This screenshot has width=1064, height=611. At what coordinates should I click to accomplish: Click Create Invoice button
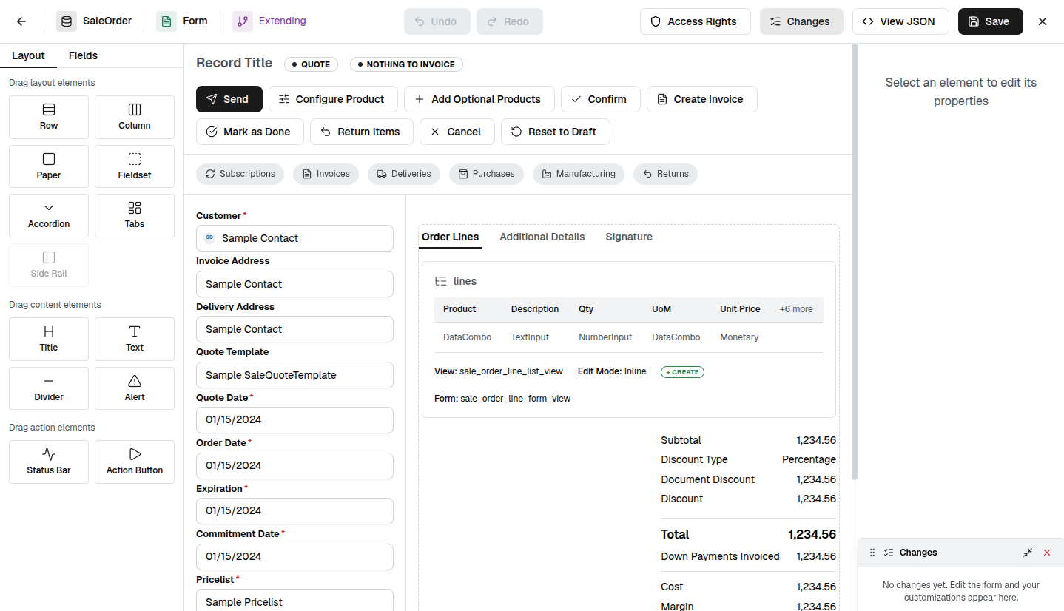tap(702, 99)
